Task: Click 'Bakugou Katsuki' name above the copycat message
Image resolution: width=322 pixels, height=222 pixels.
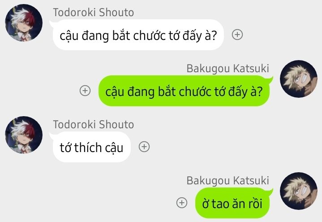Action: (228, 69)
